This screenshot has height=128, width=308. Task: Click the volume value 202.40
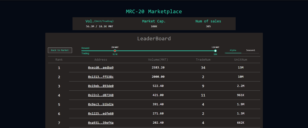(x=158, y=123)
